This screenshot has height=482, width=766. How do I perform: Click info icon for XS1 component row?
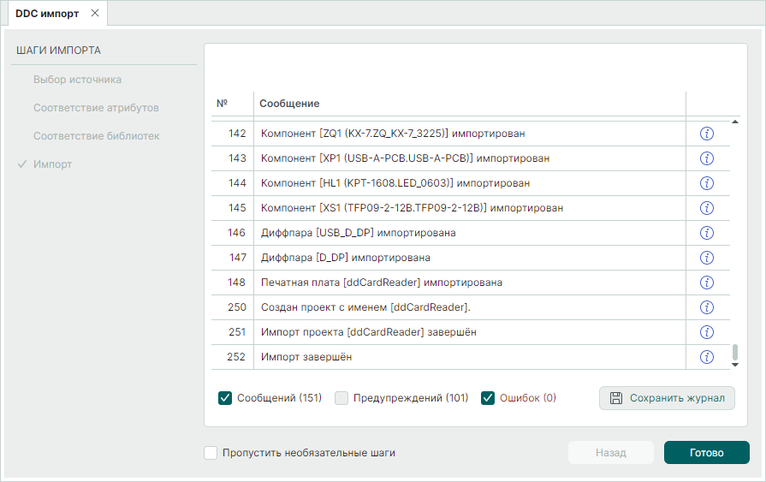(707, 208)
